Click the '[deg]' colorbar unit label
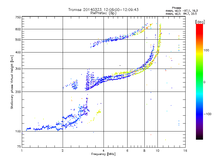Image resolution: width=218 pixels, height=164 pixels. [200, 22]
